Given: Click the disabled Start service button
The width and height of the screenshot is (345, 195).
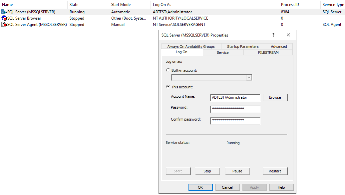Looking at the screenshot, I should pyautogui.click(x=178, y=171).
